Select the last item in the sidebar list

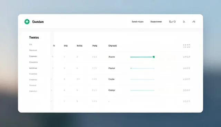point(33,91)
